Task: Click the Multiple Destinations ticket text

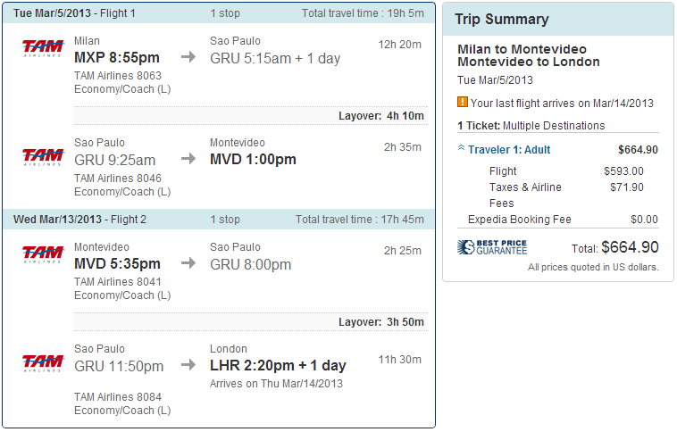Action: point(554,126)
